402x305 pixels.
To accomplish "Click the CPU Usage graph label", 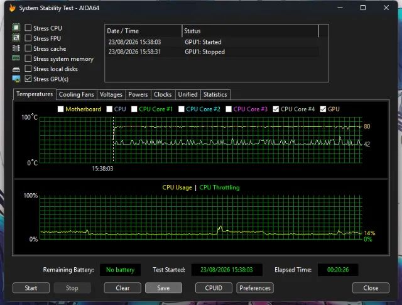I will coord(177,187).
